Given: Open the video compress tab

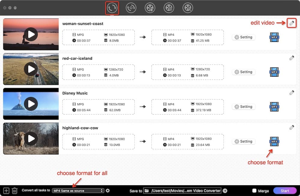Looking at the screenshot, I should point(169,8).
